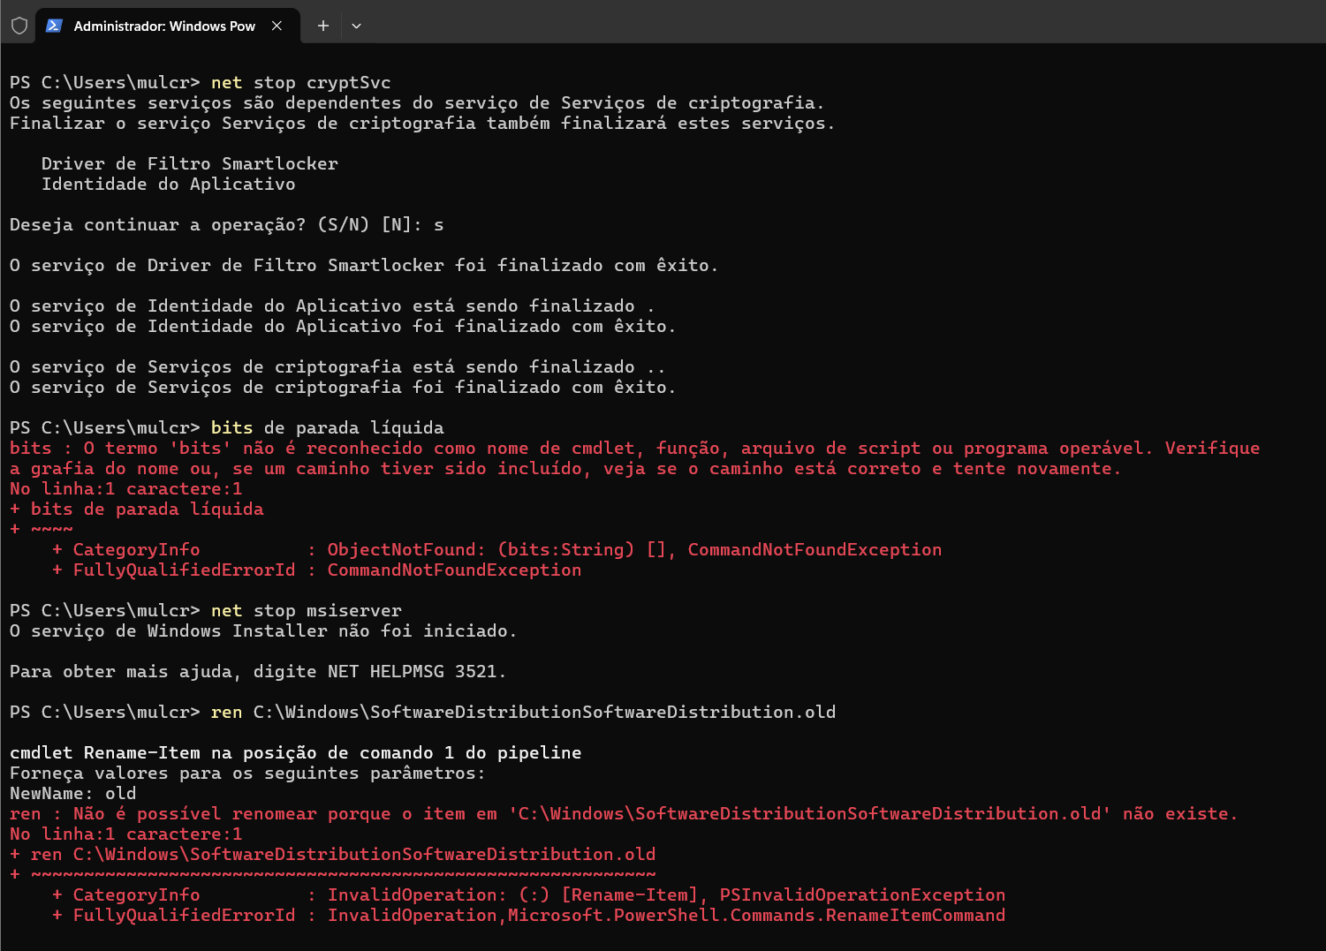The image size is (1326, 951).
Task: Click the 'NewName: old' line
Action: [x=73, y=793]
